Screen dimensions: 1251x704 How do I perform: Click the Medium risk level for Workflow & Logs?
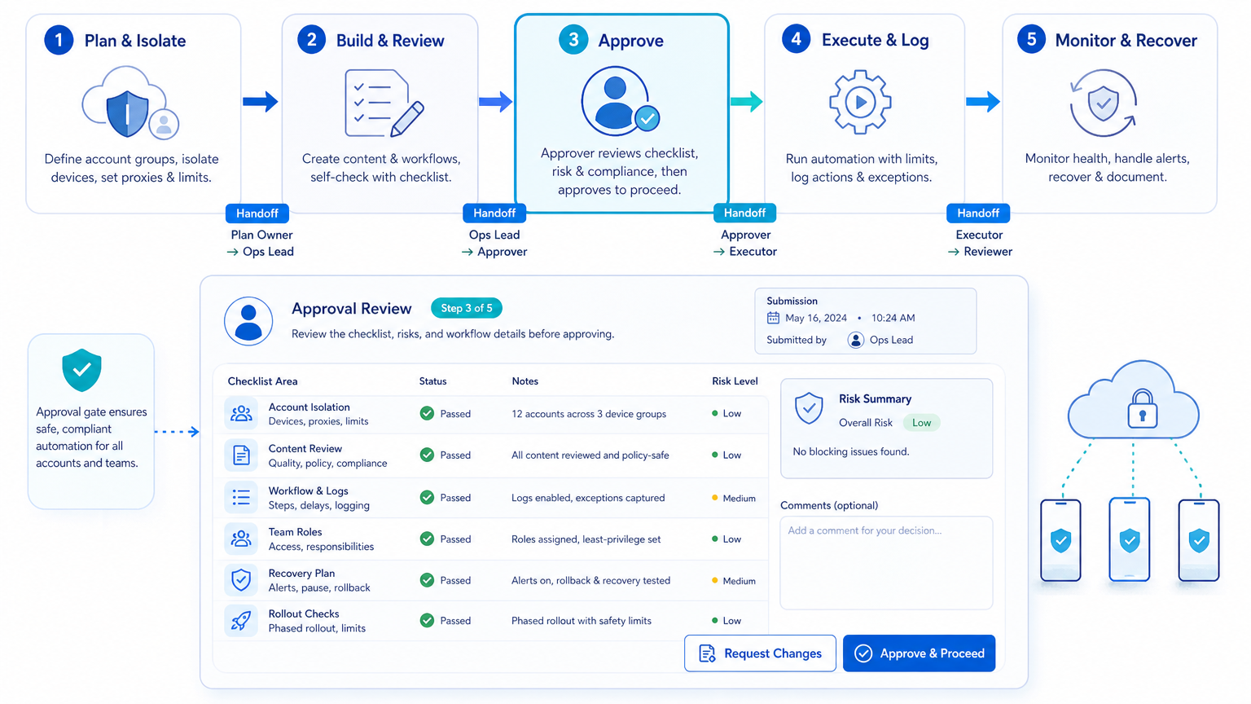tap(734, 498)
